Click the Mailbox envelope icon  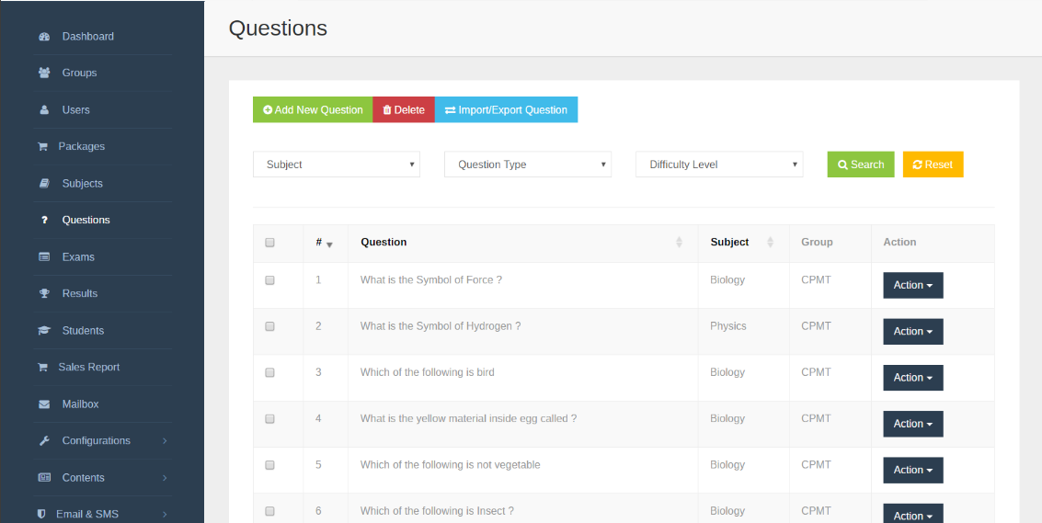[x=44, y=404]
